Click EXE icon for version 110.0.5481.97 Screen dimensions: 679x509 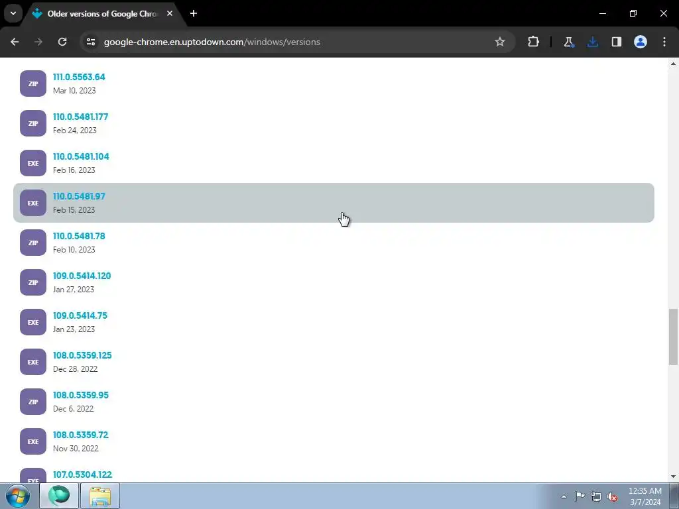coord(33,203)
